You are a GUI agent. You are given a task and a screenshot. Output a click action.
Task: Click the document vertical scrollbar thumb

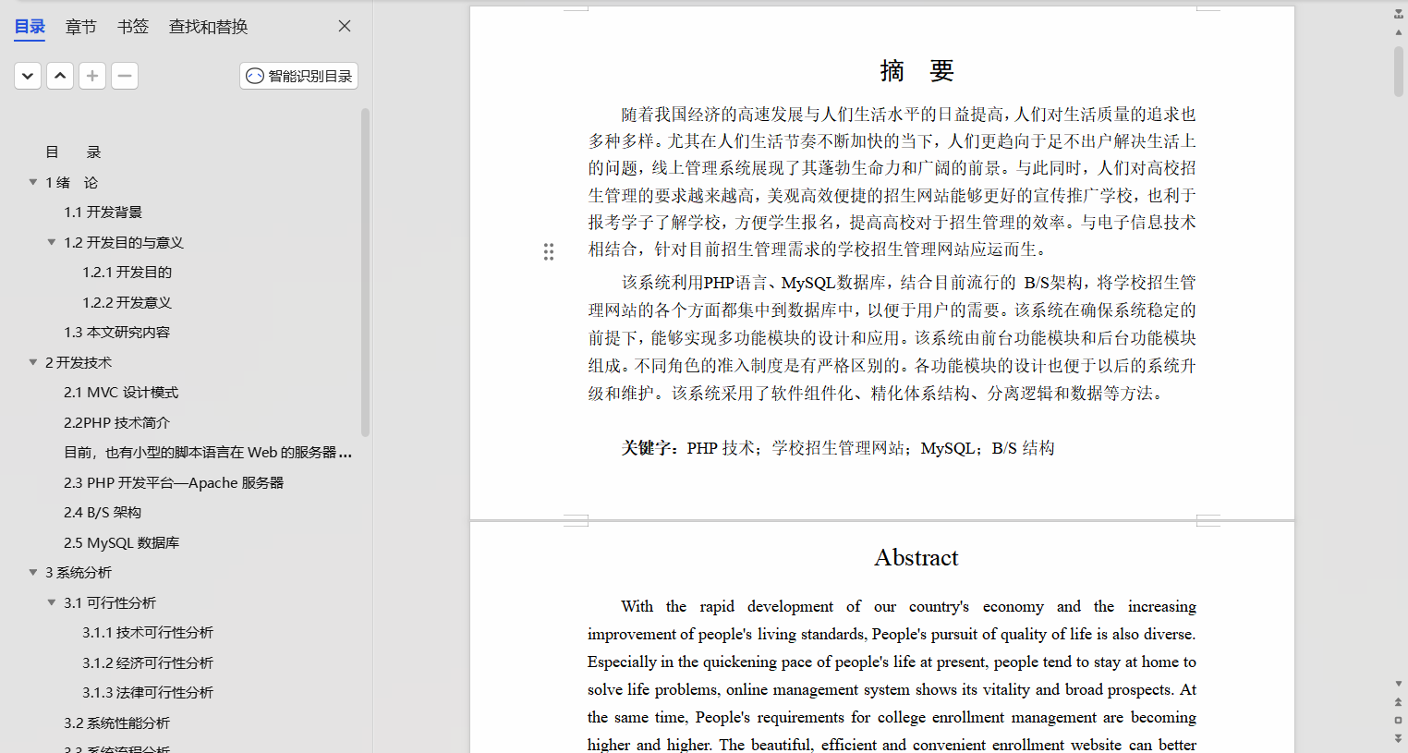(1399, 71)
